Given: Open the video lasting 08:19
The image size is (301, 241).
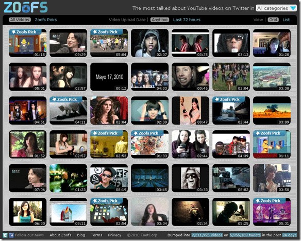Looking at the screenshot, I should coord(109,178).
